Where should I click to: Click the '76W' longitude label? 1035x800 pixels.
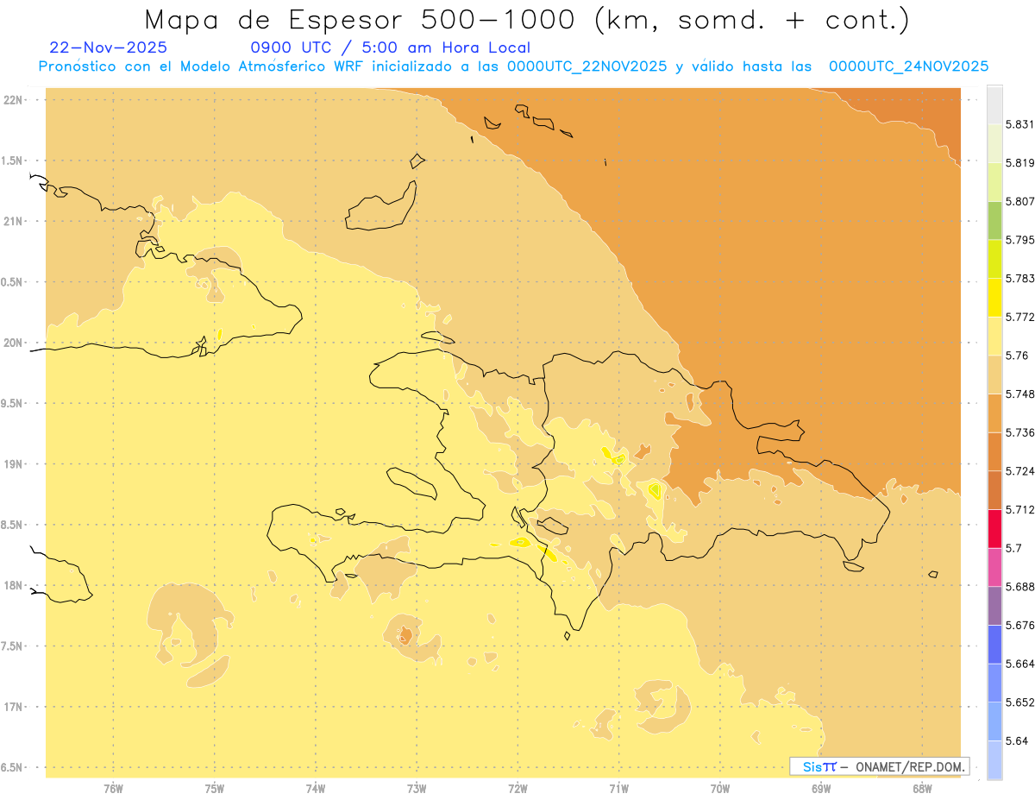click(x=113, y=790)
